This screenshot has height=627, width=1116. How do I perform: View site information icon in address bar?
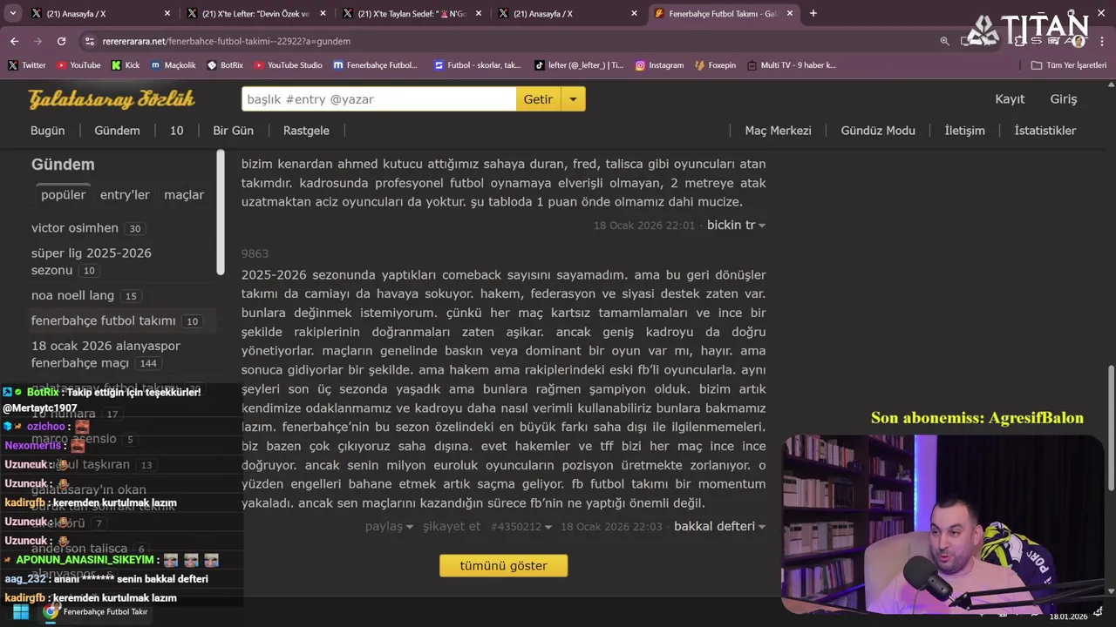pos(89,41)
